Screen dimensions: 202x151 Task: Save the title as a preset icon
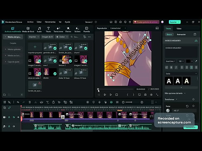(x=195, y=34)
